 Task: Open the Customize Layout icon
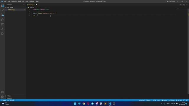(174, 1)
